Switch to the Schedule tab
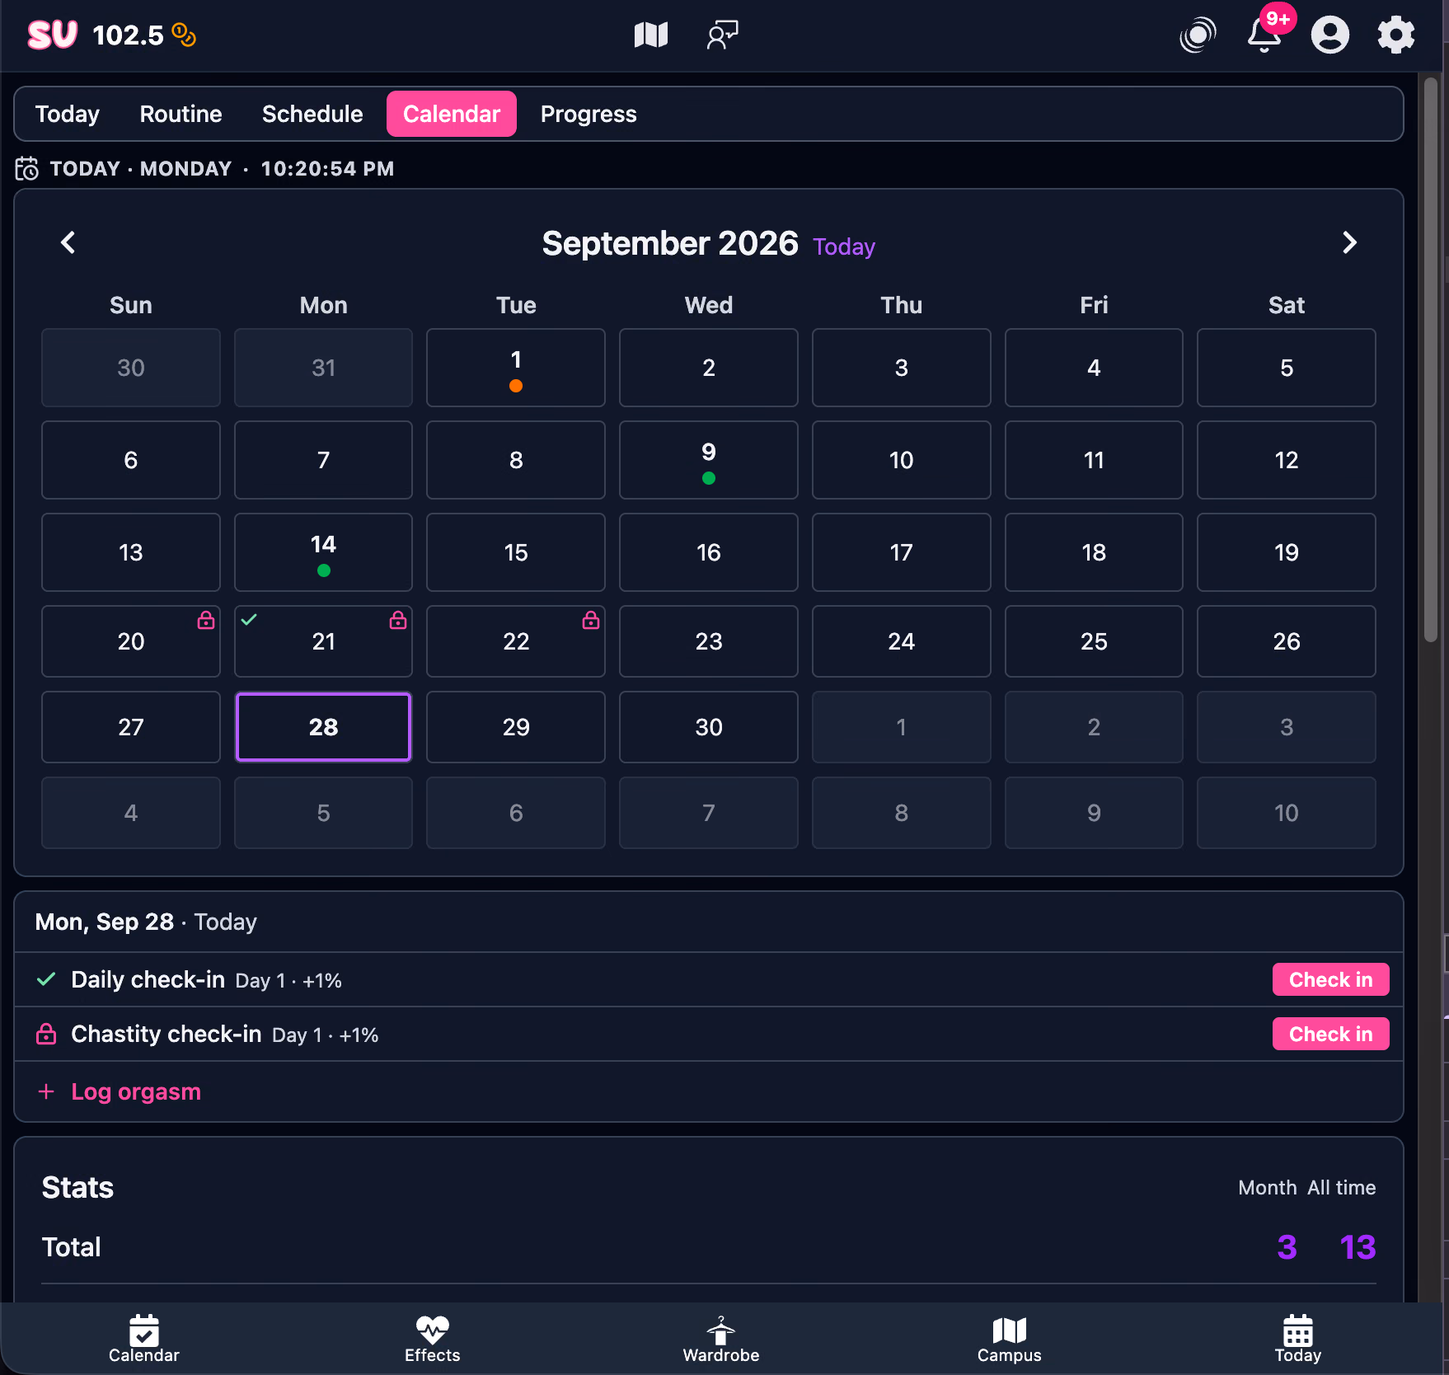This screenshot has width=1449, height=1375. pyautogui.click(x=312, y=114)
